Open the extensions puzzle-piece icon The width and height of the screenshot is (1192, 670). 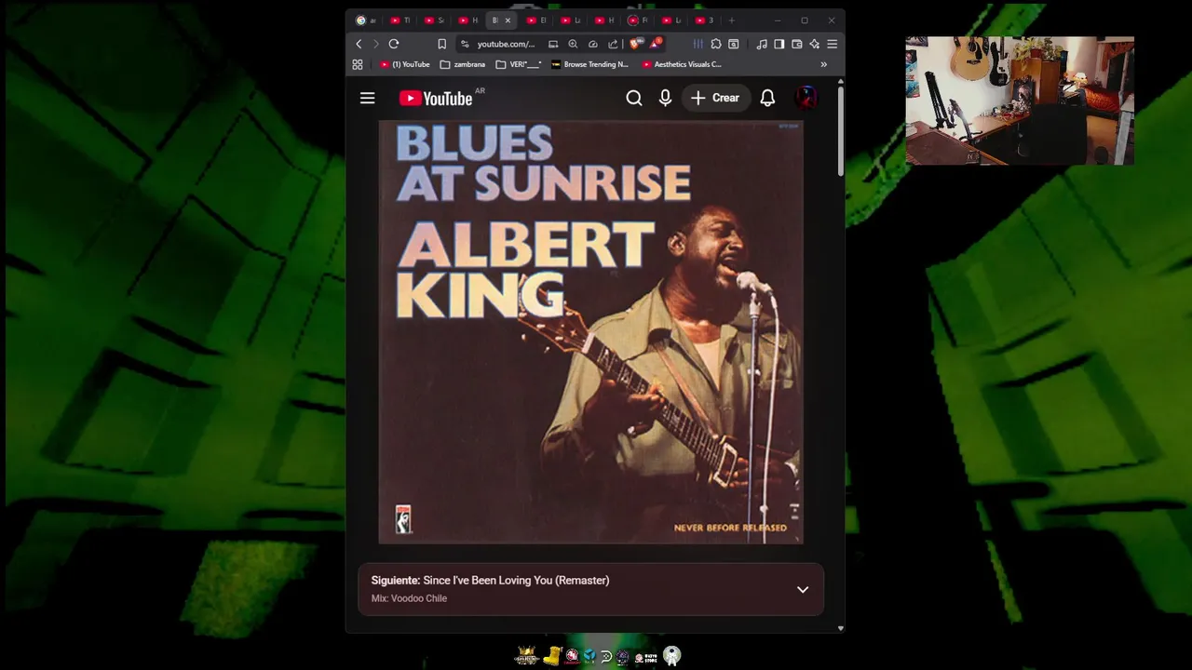(715, 44)
